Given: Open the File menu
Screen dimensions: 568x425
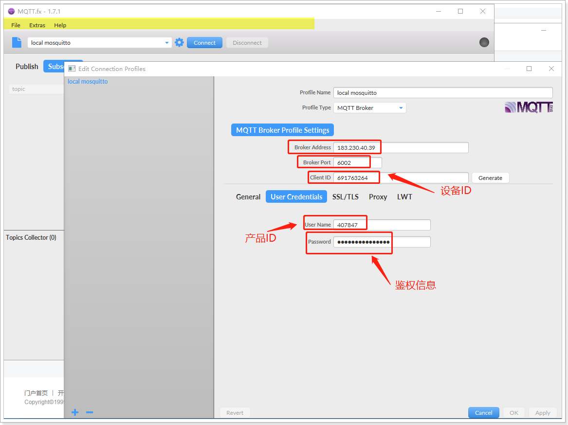Looking at the screenshot, I should (16, 25).
